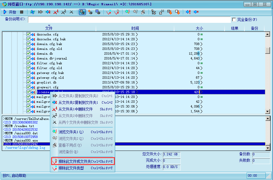Enable the 完全备份 full backup checkbox
273x180 pixels.
pyautogui.click(x=234, y=20)
